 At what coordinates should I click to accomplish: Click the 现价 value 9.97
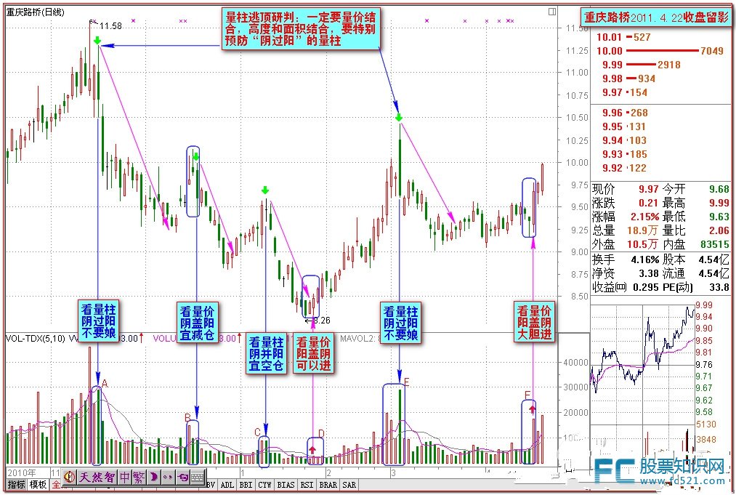648,189
